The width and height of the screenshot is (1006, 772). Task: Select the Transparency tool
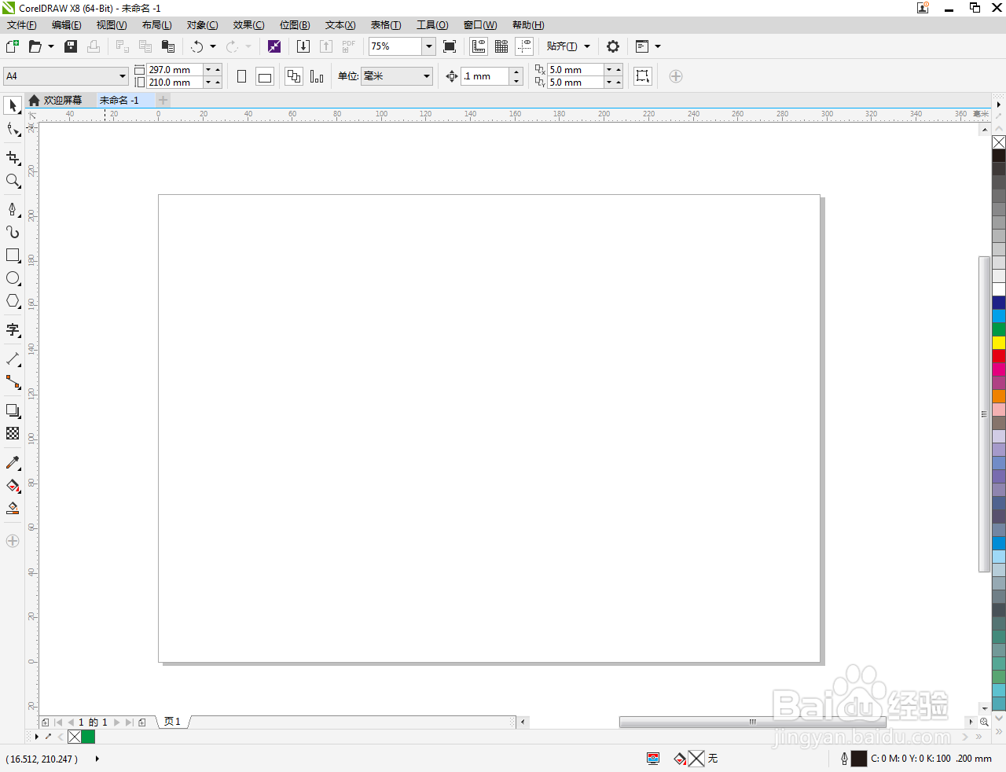coord(13,433)
